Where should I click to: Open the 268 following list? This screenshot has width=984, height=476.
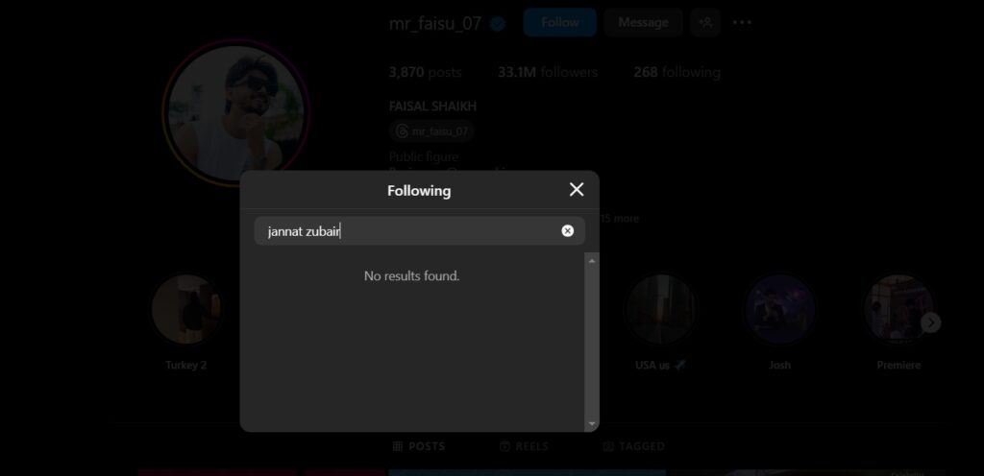coord(676,72)
